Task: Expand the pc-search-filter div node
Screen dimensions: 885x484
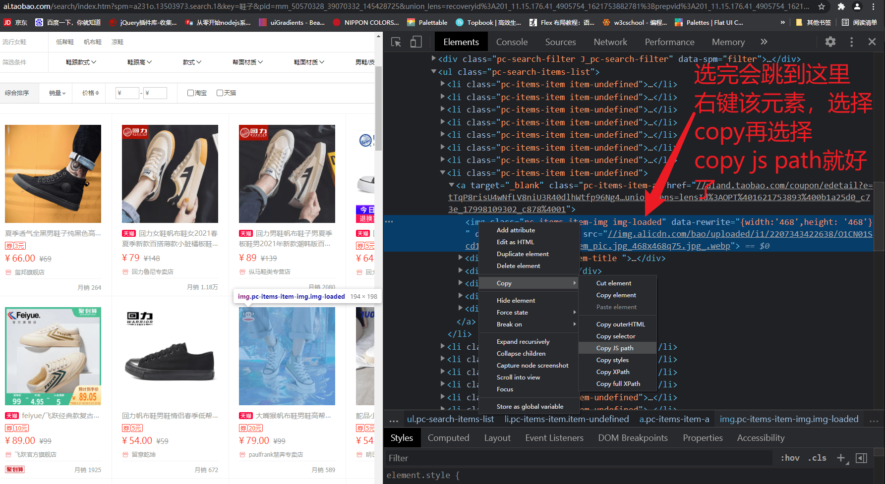Action: tap(434, 58)
